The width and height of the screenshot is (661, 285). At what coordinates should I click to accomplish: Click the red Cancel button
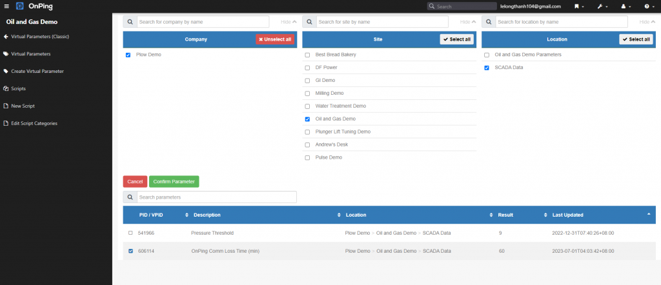click(135, 181)
